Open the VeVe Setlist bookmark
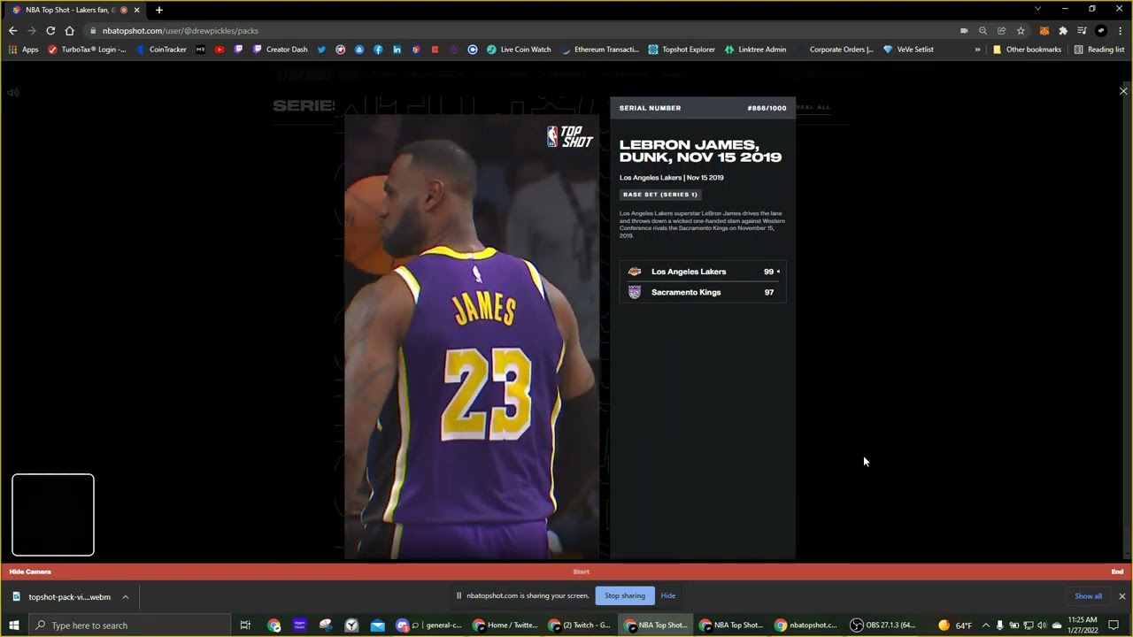 [908, 50]
